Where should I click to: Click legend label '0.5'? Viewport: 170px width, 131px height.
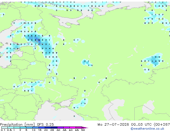tap(9, 130)
